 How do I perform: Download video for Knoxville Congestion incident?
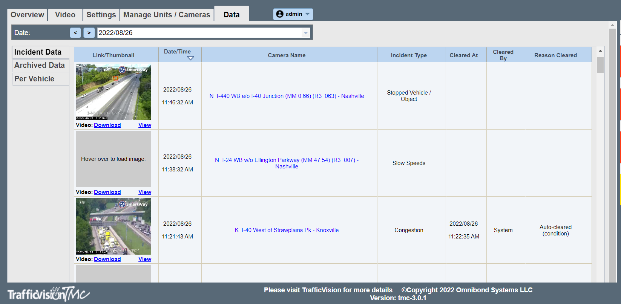coord(107,259)
